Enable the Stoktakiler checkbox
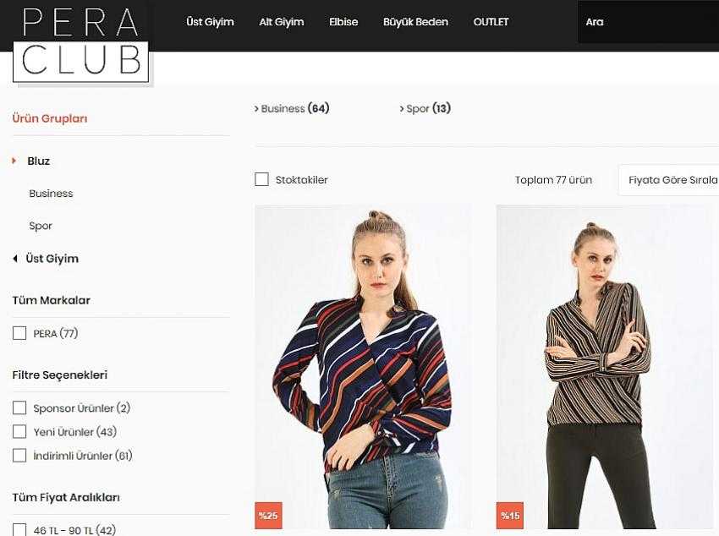 coord(262,179)
